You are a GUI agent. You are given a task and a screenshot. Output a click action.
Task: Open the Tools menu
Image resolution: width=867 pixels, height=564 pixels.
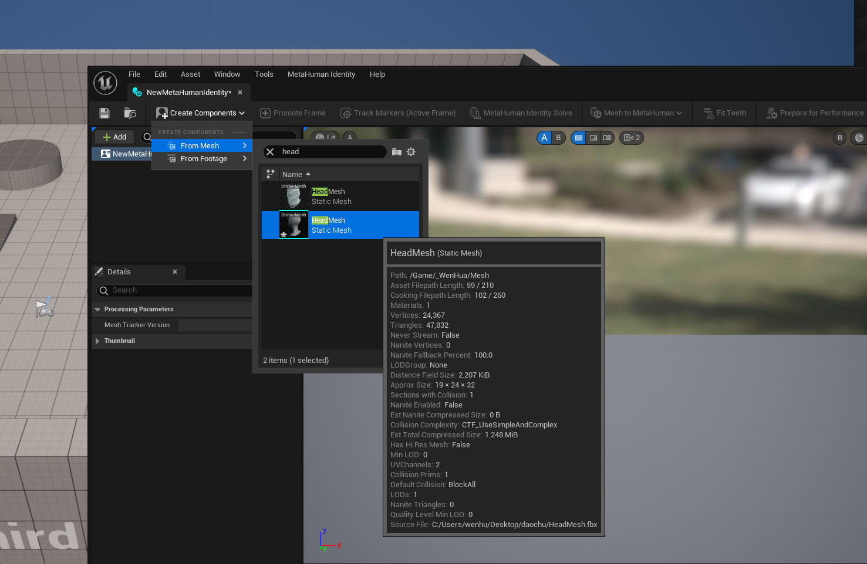tap(264, 74)
